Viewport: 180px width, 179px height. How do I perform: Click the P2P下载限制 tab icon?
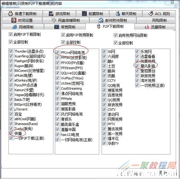99,26
